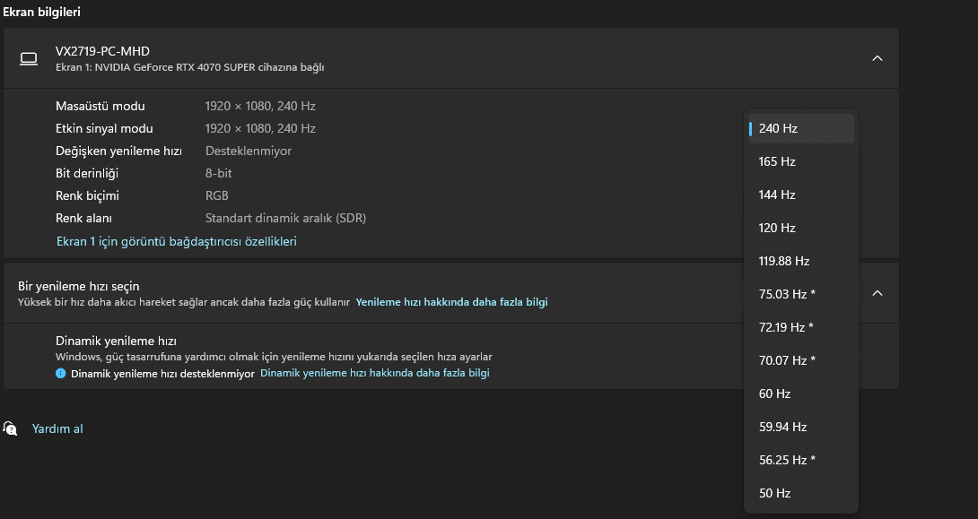This screenshot has width=978, height=519.
Task: Open Yenileme hızı hakkında daha fazla bilgi link
Action: (x=451, y=302)
